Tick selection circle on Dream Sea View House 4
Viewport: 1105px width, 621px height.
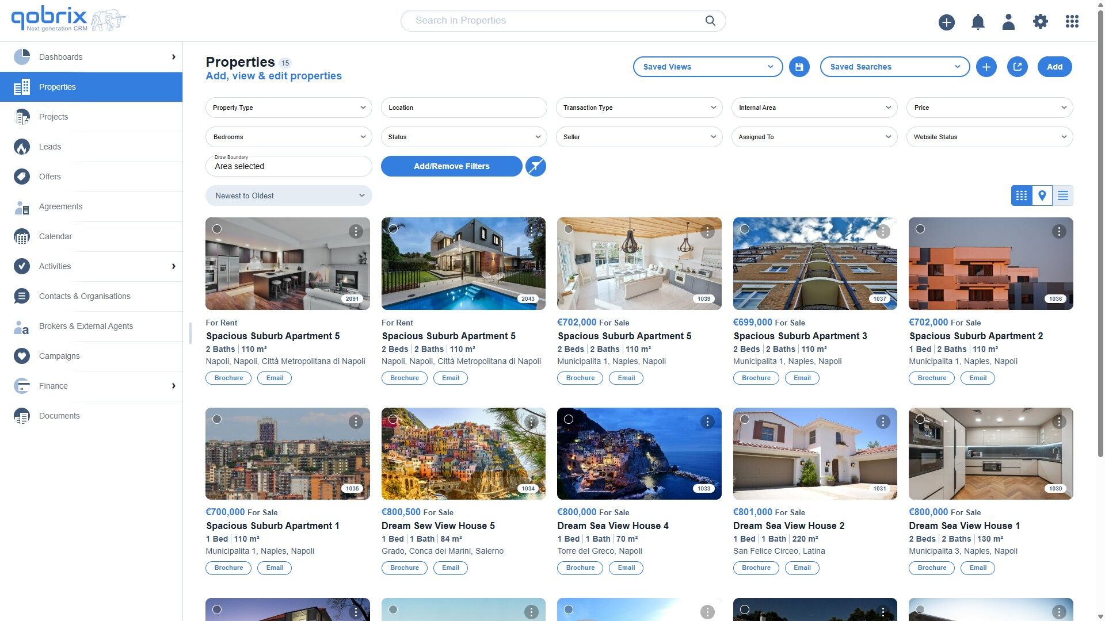tap(569, 419)
